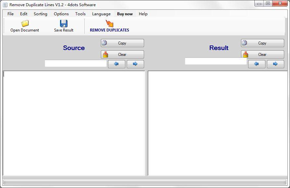Open the Sorting menu
This screenshot has width=290, height=188.
[x=40, y=14]
